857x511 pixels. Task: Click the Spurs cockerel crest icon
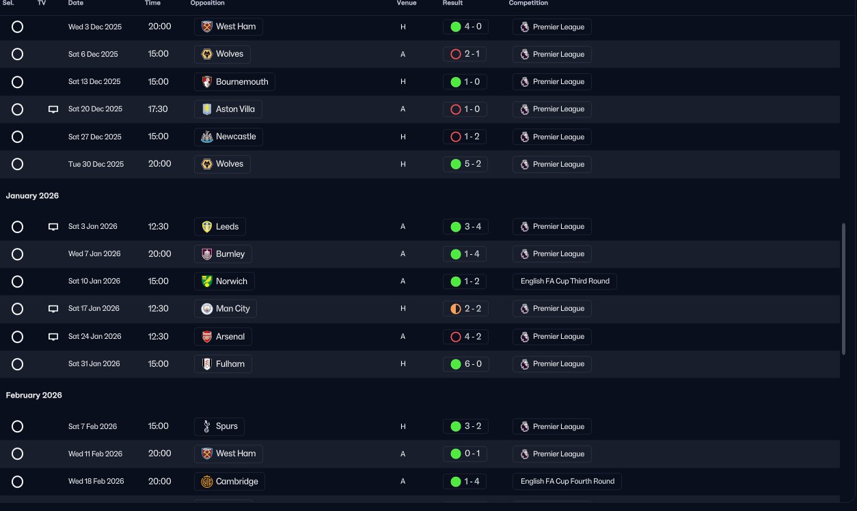tap(206, 426)
